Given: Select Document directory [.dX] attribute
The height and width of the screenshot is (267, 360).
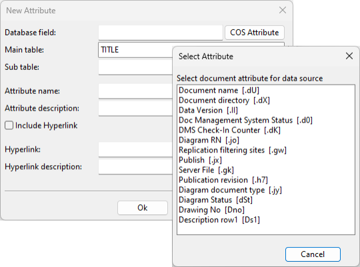Looking at the screenshot, I should coord(224,101).
